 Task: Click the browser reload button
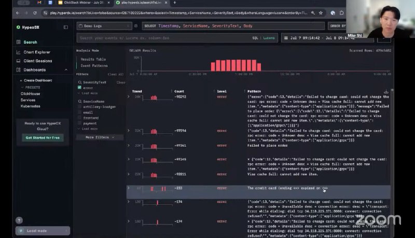tap(35, 12)
